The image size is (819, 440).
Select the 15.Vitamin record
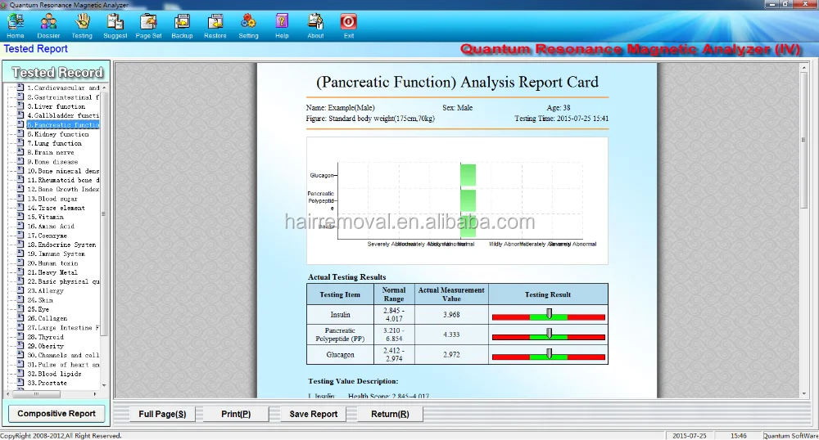(x=45, y=217)
